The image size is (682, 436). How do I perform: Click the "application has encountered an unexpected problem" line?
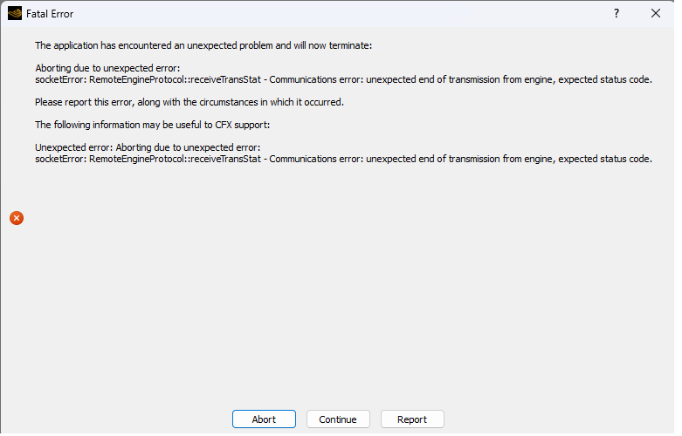tap(203, 45)
